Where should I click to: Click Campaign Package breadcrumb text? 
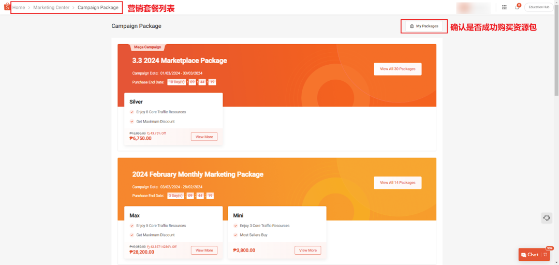pyautogui.click(x=98, y=7)
